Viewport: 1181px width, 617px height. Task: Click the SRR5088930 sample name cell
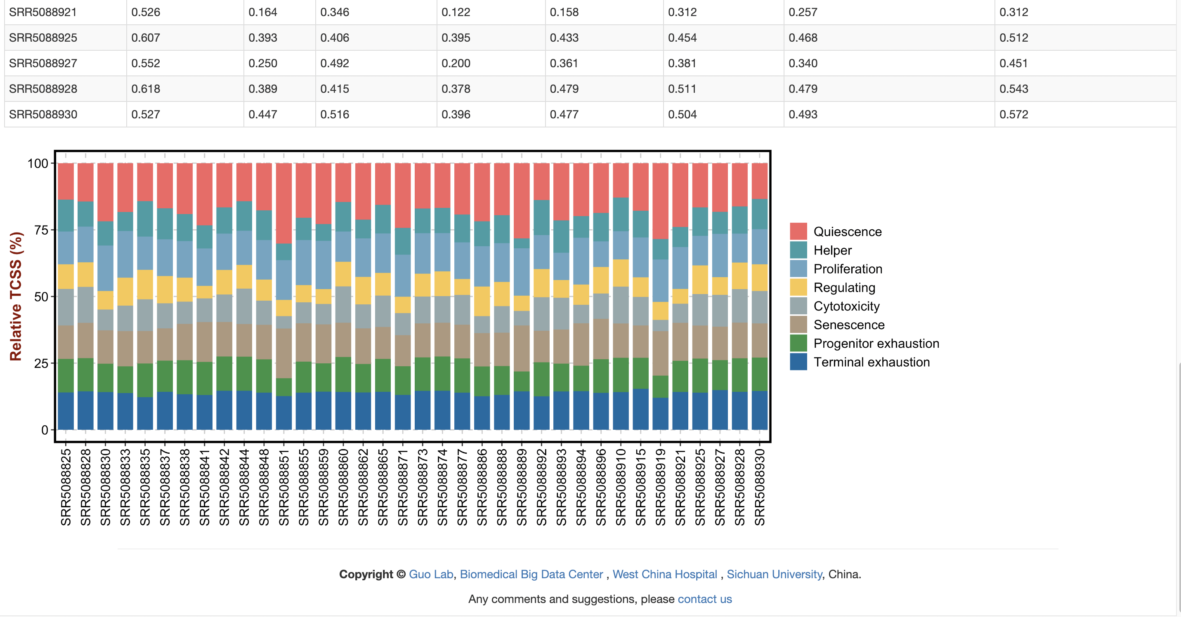[x=43, y=114]
